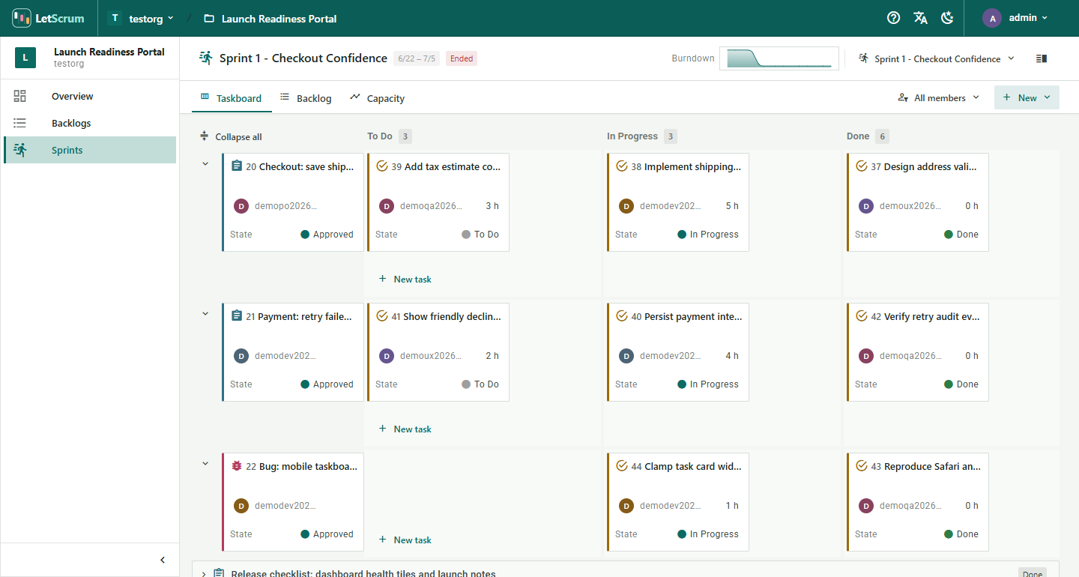The image size is (1079, 577).
Task: Click the Launch Readiness Portal breadcrumb link
Action: point(279,19)
